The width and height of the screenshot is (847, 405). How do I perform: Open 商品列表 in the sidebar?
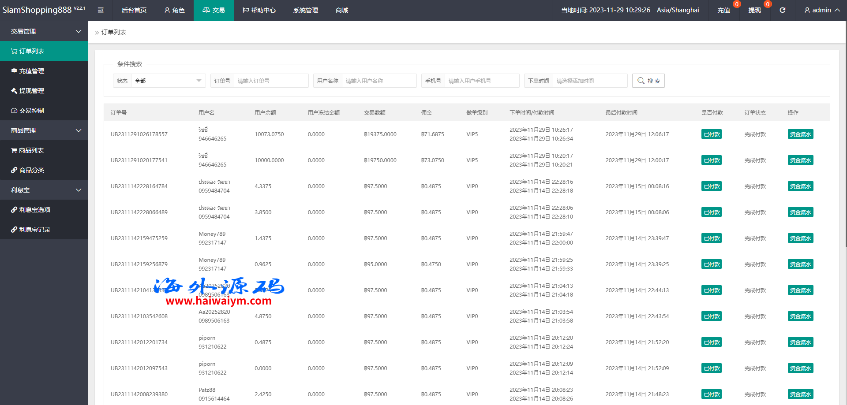31,150
